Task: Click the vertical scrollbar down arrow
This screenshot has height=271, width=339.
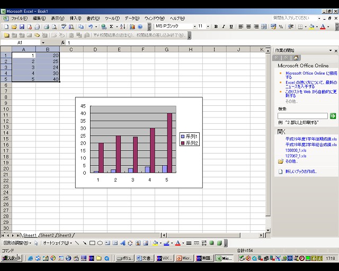Action: pyautogui.click(x=268, y=230)
